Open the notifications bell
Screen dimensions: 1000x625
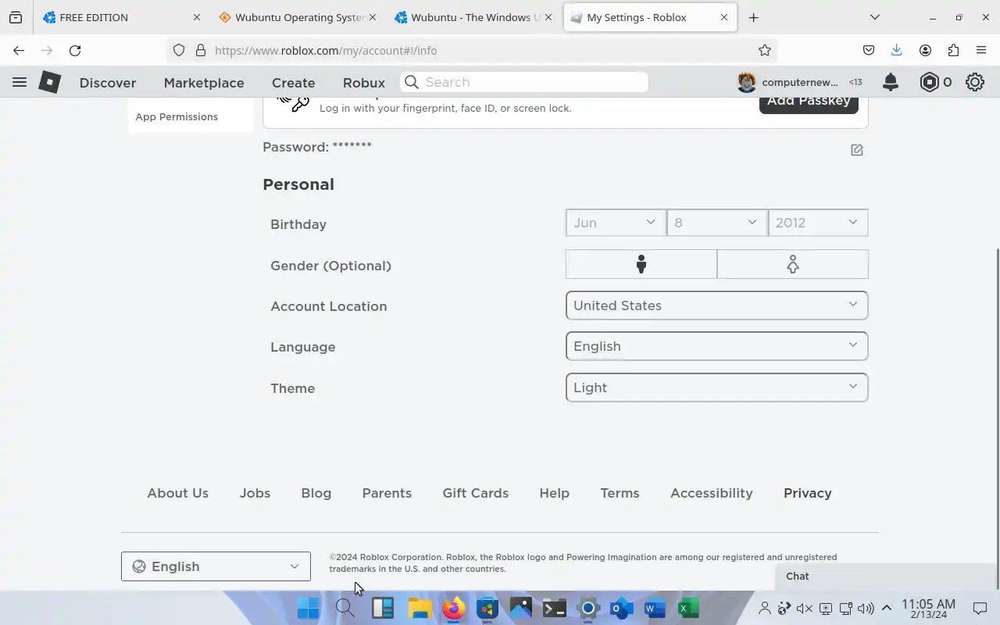click(890, 82)
